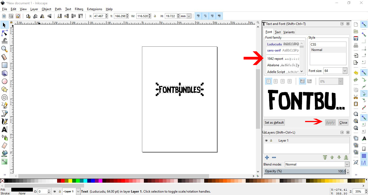The image size is (368, 195).
Task: Flip selection horizontally
Action: click(x=42, y=16)
